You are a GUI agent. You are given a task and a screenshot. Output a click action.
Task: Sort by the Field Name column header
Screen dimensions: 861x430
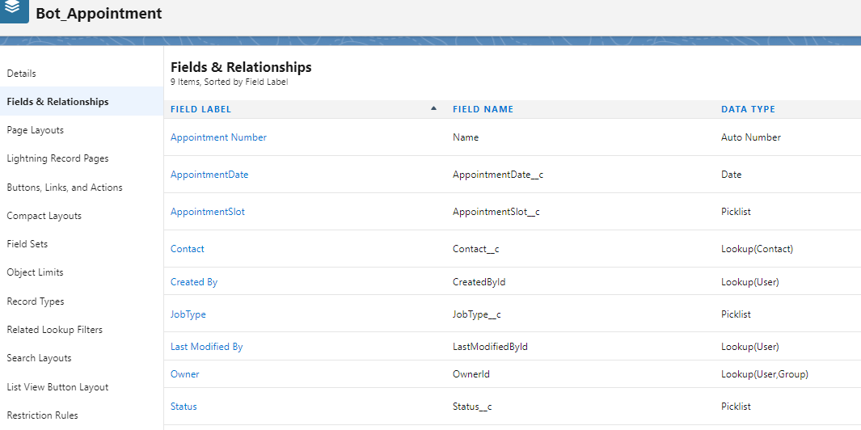483,109
